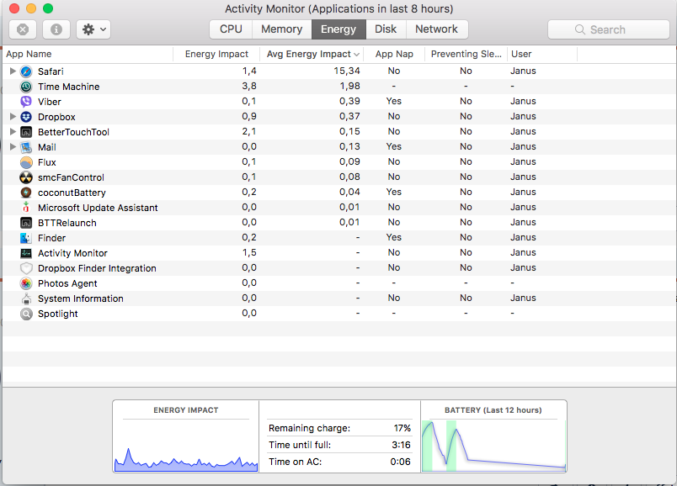677x486 pixels.
Task: Select the Photos Agent row name
Action: pos(67,283)
